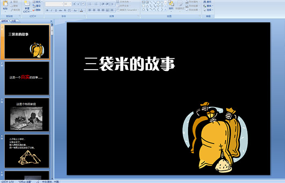Click the increase list level icon
Image resolution: width=285 pixels, height=183 pixels.
coord(107,4)
